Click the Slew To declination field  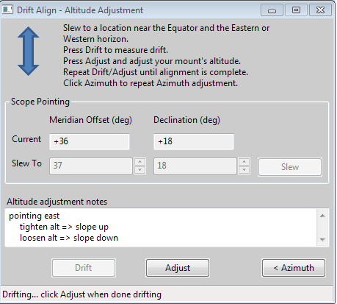pyautogui.click(x=195, y=166)
